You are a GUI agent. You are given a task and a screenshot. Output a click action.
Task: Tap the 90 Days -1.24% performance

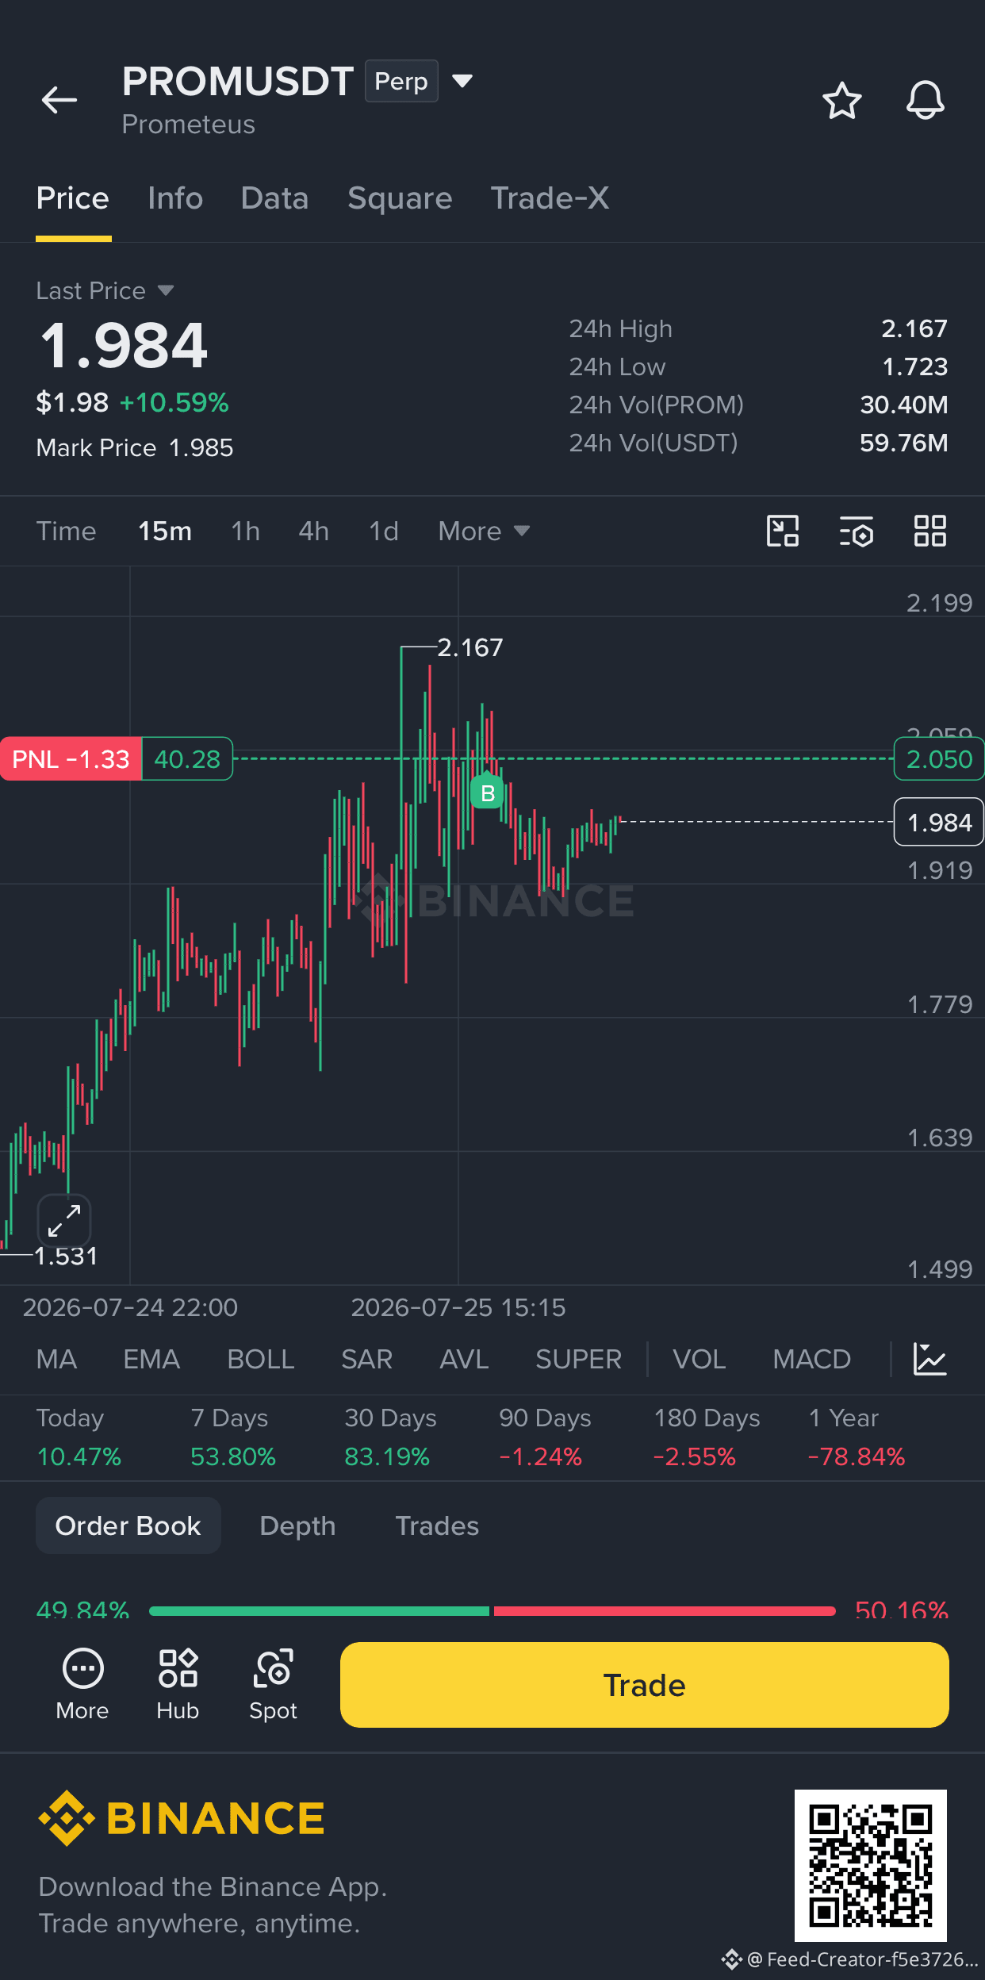pos(545,1437)
